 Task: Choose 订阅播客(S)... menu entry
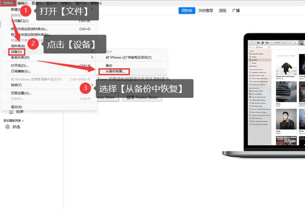click(21, 71)
